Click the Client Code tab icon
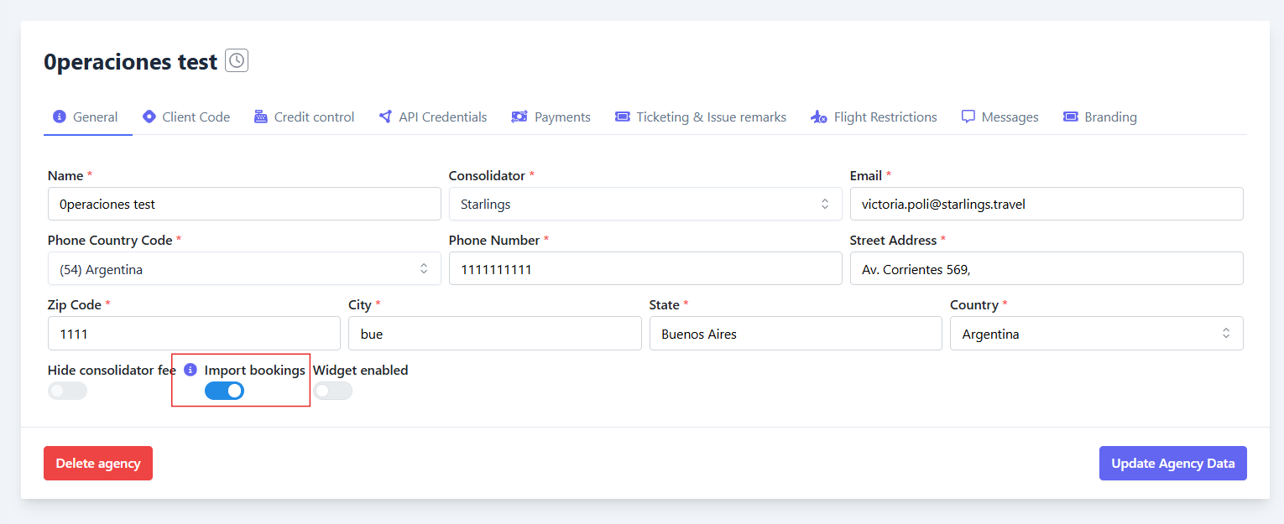Screen dimensions: 1284x524 [x=149, y=117]
